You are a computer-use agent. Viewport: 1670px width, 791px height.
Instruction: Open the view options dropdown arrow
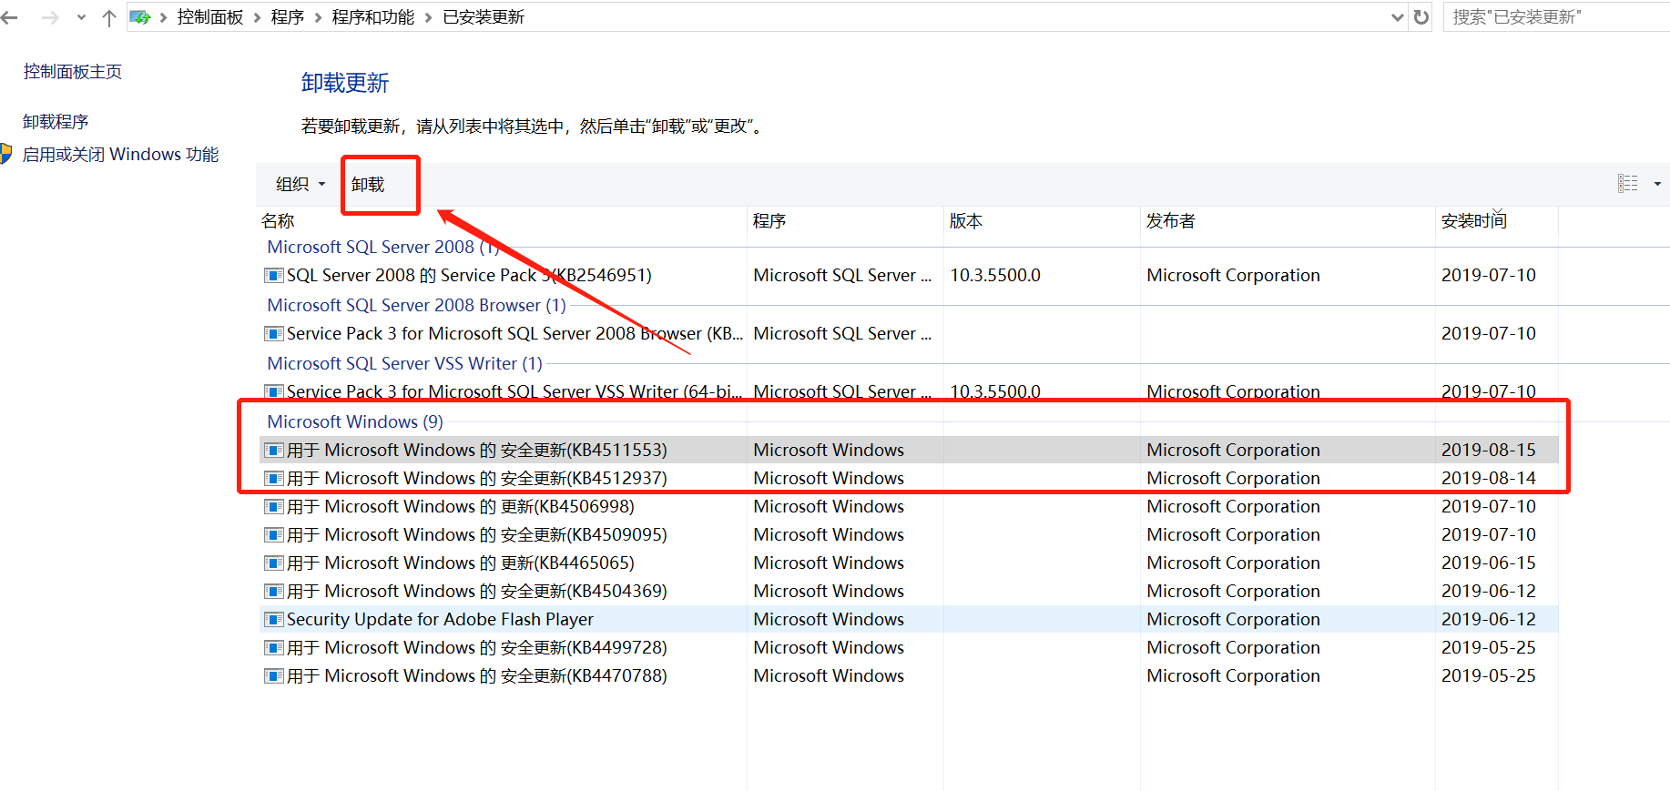coord(1657,184)
